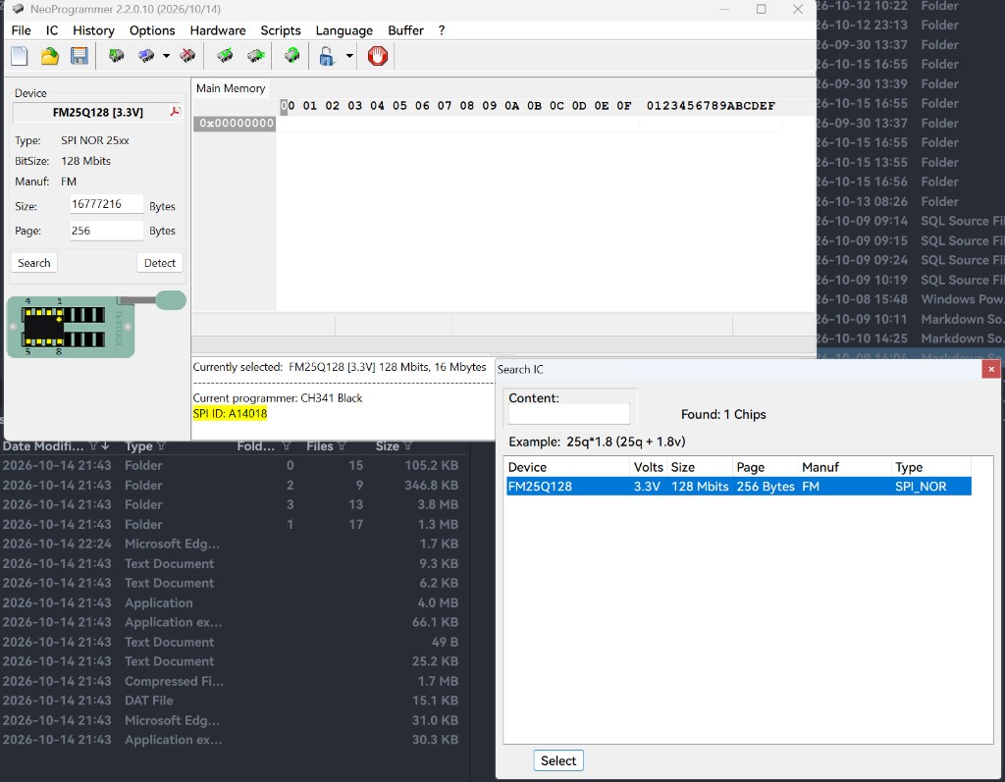The image size is (1005, 782).
Task: Click the NeoProgrammer title bar app icon
Action: click(x=18, y=9)
